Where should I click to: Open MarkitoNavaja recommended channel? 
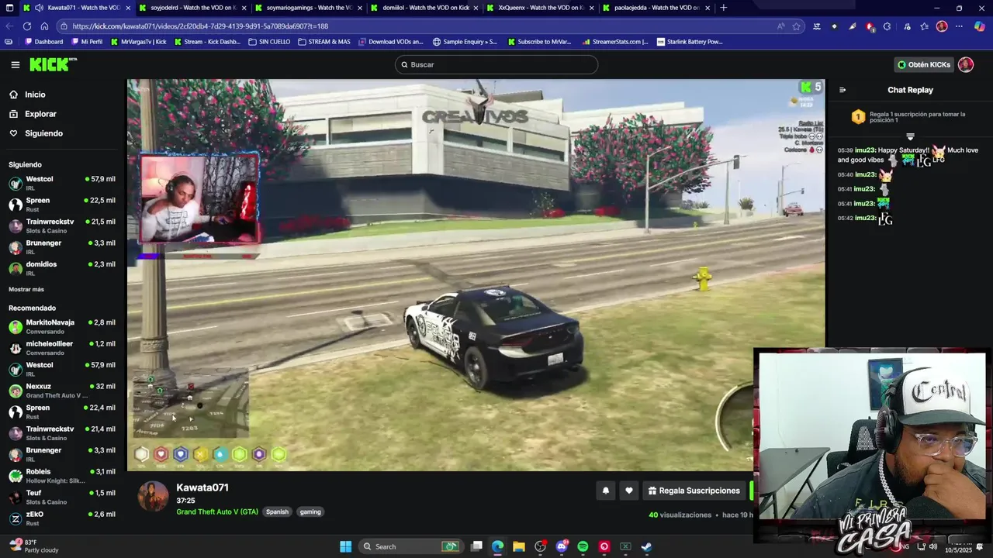tap(62, 326)
